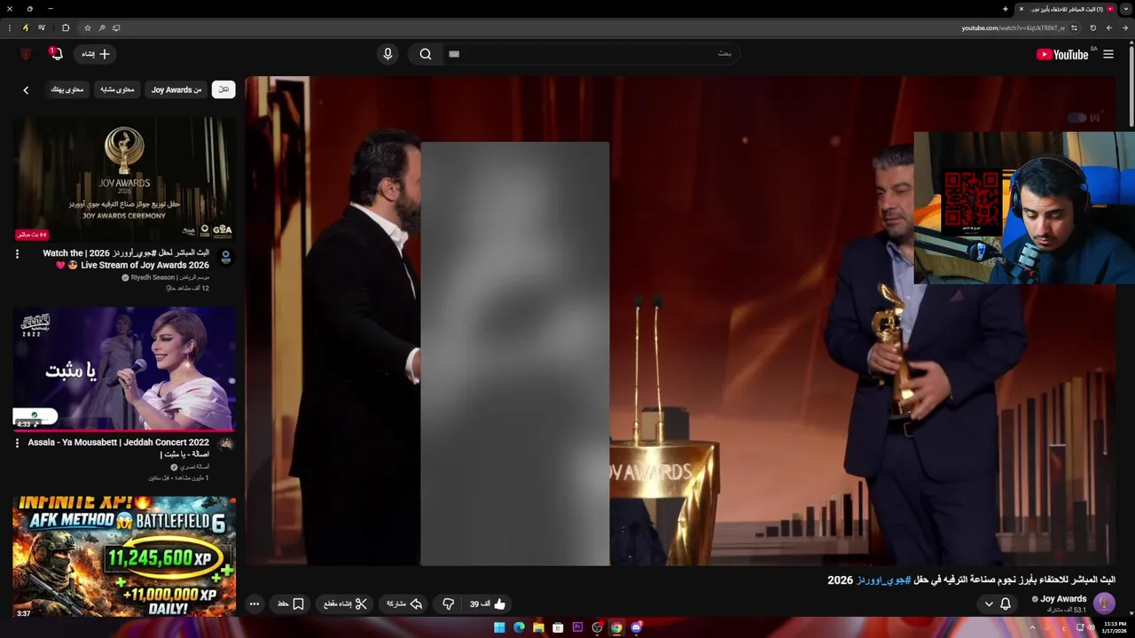Share the video with share button

403,603
